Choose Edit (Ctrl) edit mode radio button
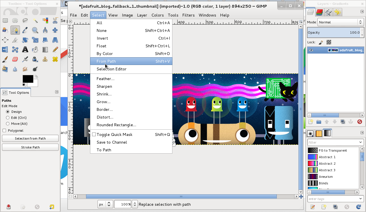Viewport: 366px width, 212px height. [x=8, y=118]
